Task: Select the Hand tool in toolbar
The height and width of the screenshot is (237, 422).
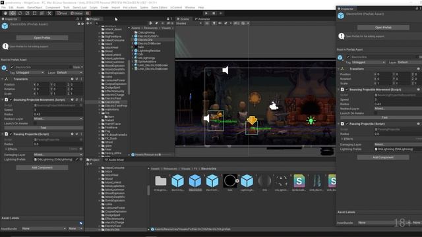Action: coord(5,13)
